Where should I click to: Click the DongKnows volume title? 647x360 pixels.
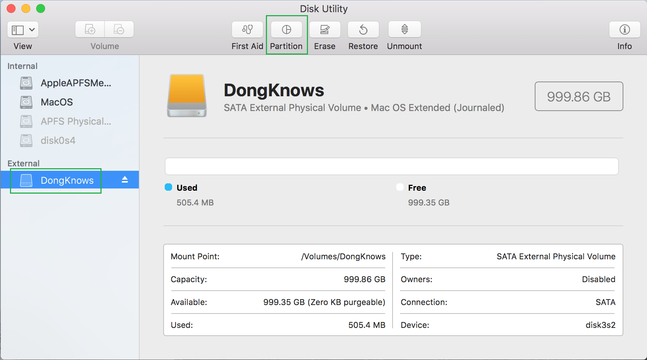[274, 90]
